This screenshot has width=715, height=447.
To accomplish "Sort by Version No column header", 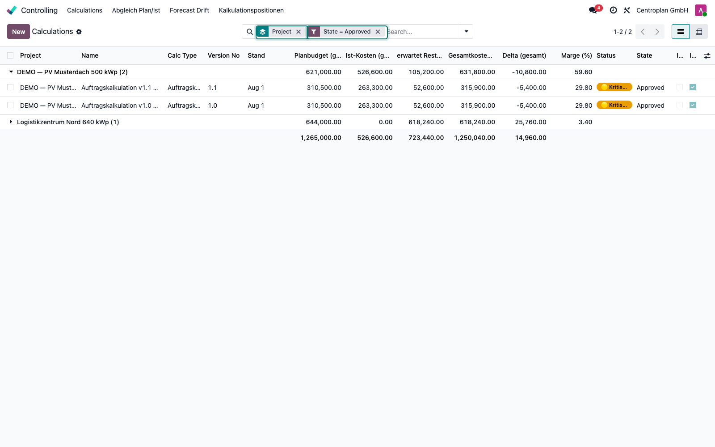I will (x=223, y=55).
